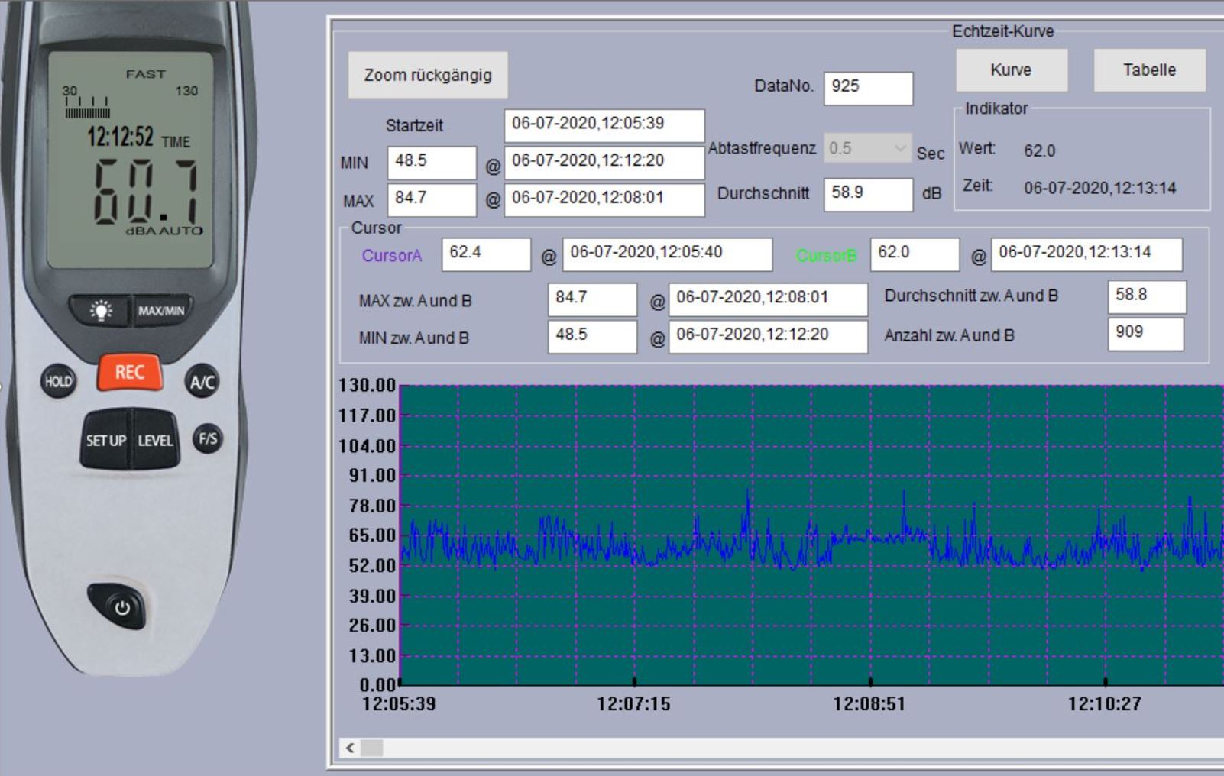Click the Startzeit timestamp field

pyautogui.click(x=604, y=124)
